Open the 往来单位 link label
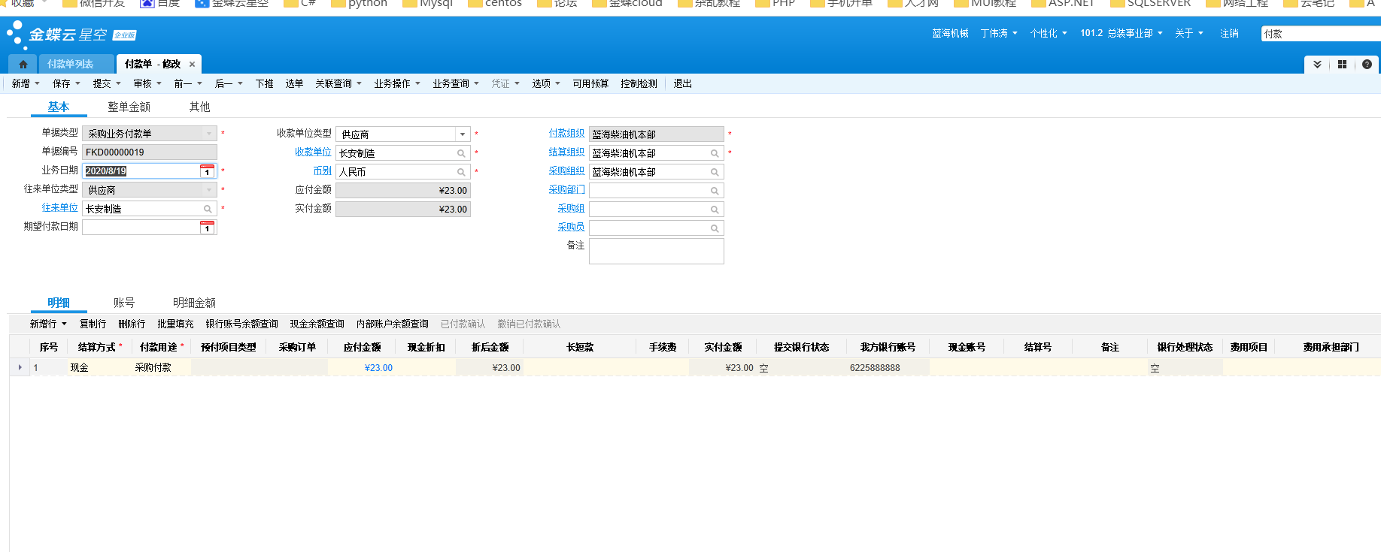The width and height of the screenshot is (1381, 552). (x=59, y=207)
